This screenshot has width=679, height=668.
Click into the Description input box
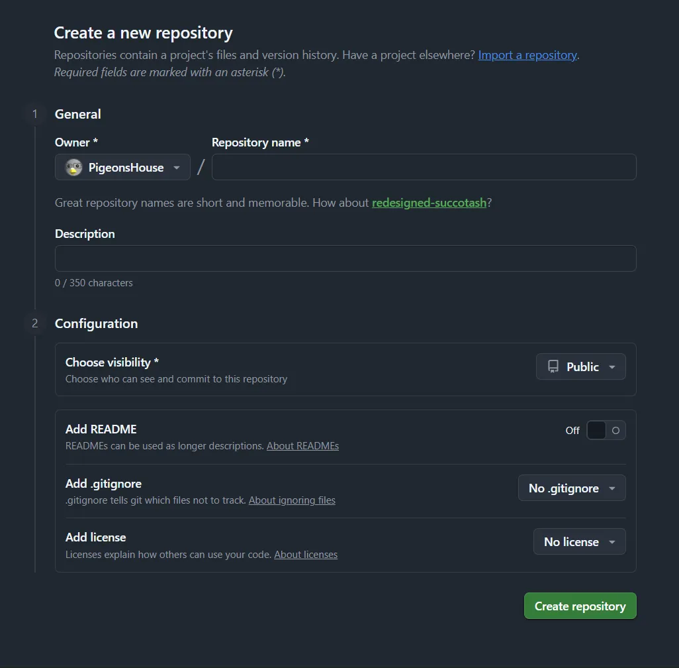click(x=345, y=258)
